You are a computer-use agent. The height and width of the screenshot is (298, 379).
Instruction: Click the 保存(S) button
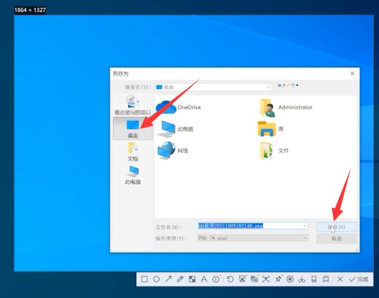pyautogui.click(x=337, y=226)
